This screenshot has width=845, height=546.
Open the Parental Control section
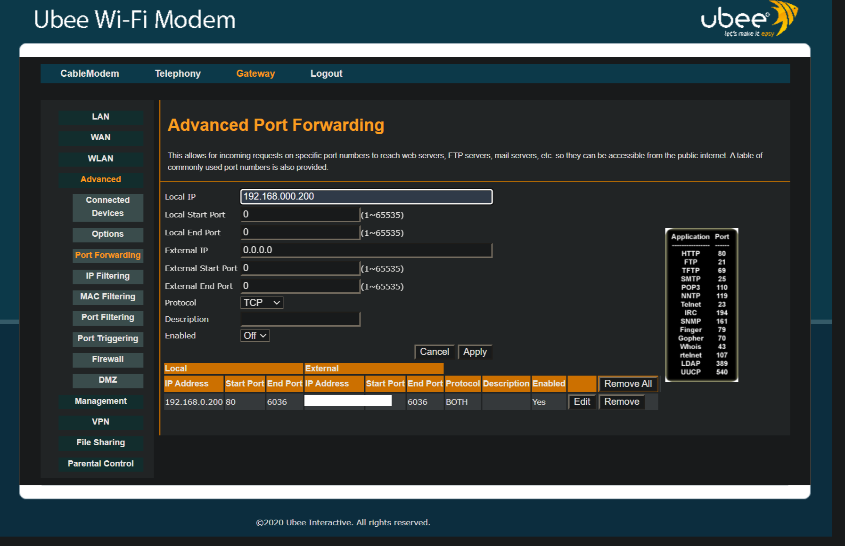(x=101, y=464)
